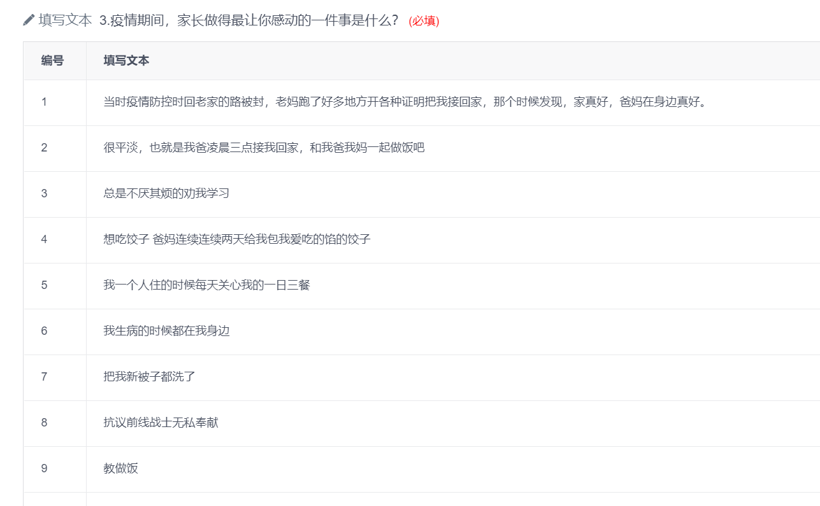This screenshot has height=506, width=820.
Task: Click the 填写文本 column header in table
Action: point(126,60)
